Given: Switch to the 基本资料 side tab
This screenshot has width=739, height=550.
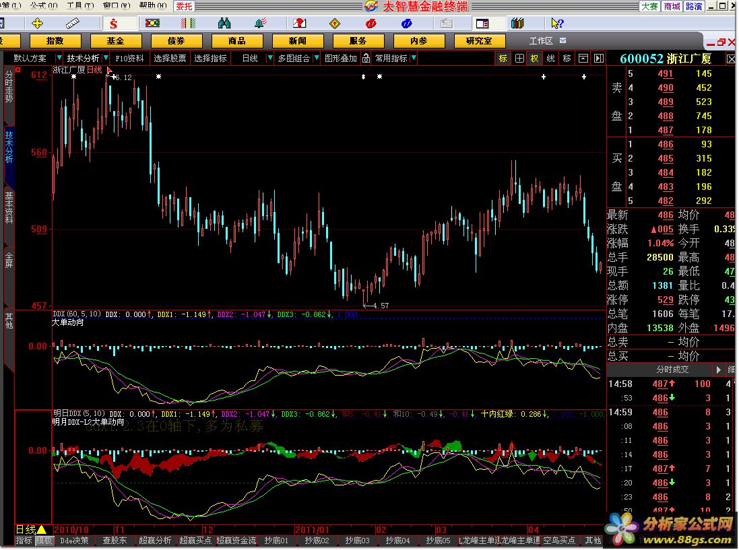Looking at the screenshot, I should point(9,207).
